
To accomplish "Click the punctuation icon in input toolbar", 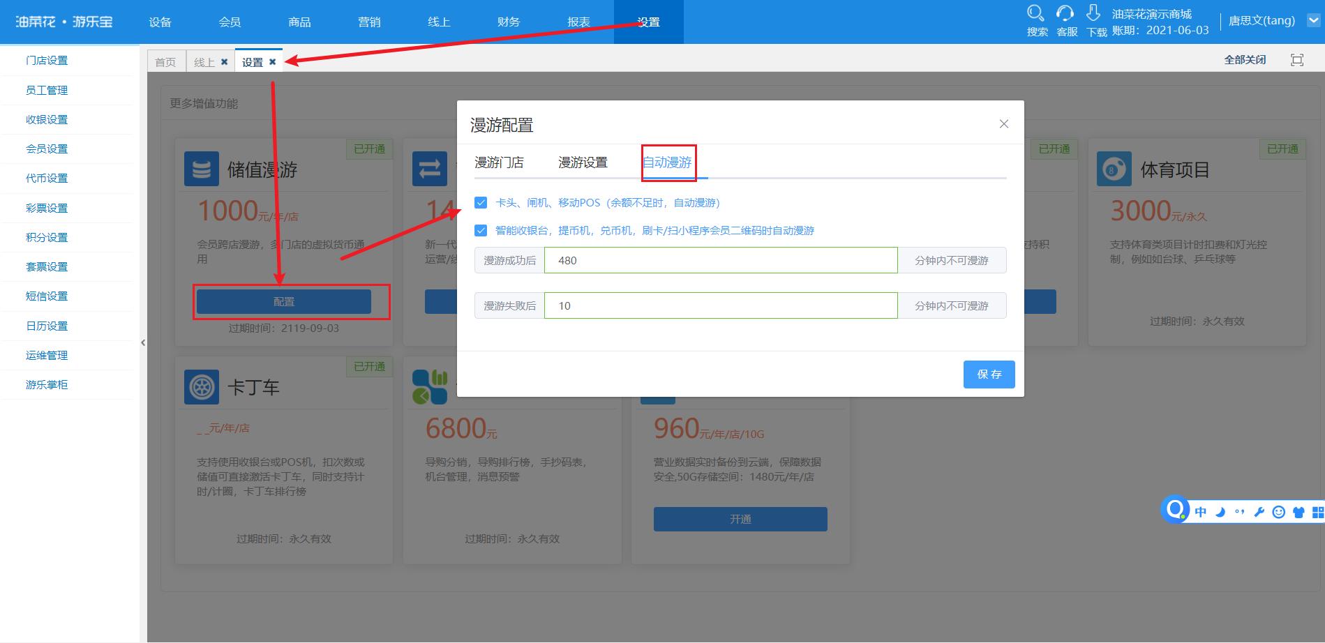I will (1240, 512).
